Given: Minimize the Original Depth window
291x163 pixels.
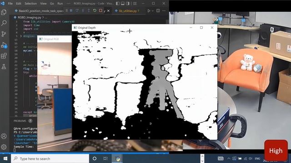Looking at the screenshot, I should [x=191, y=28].
